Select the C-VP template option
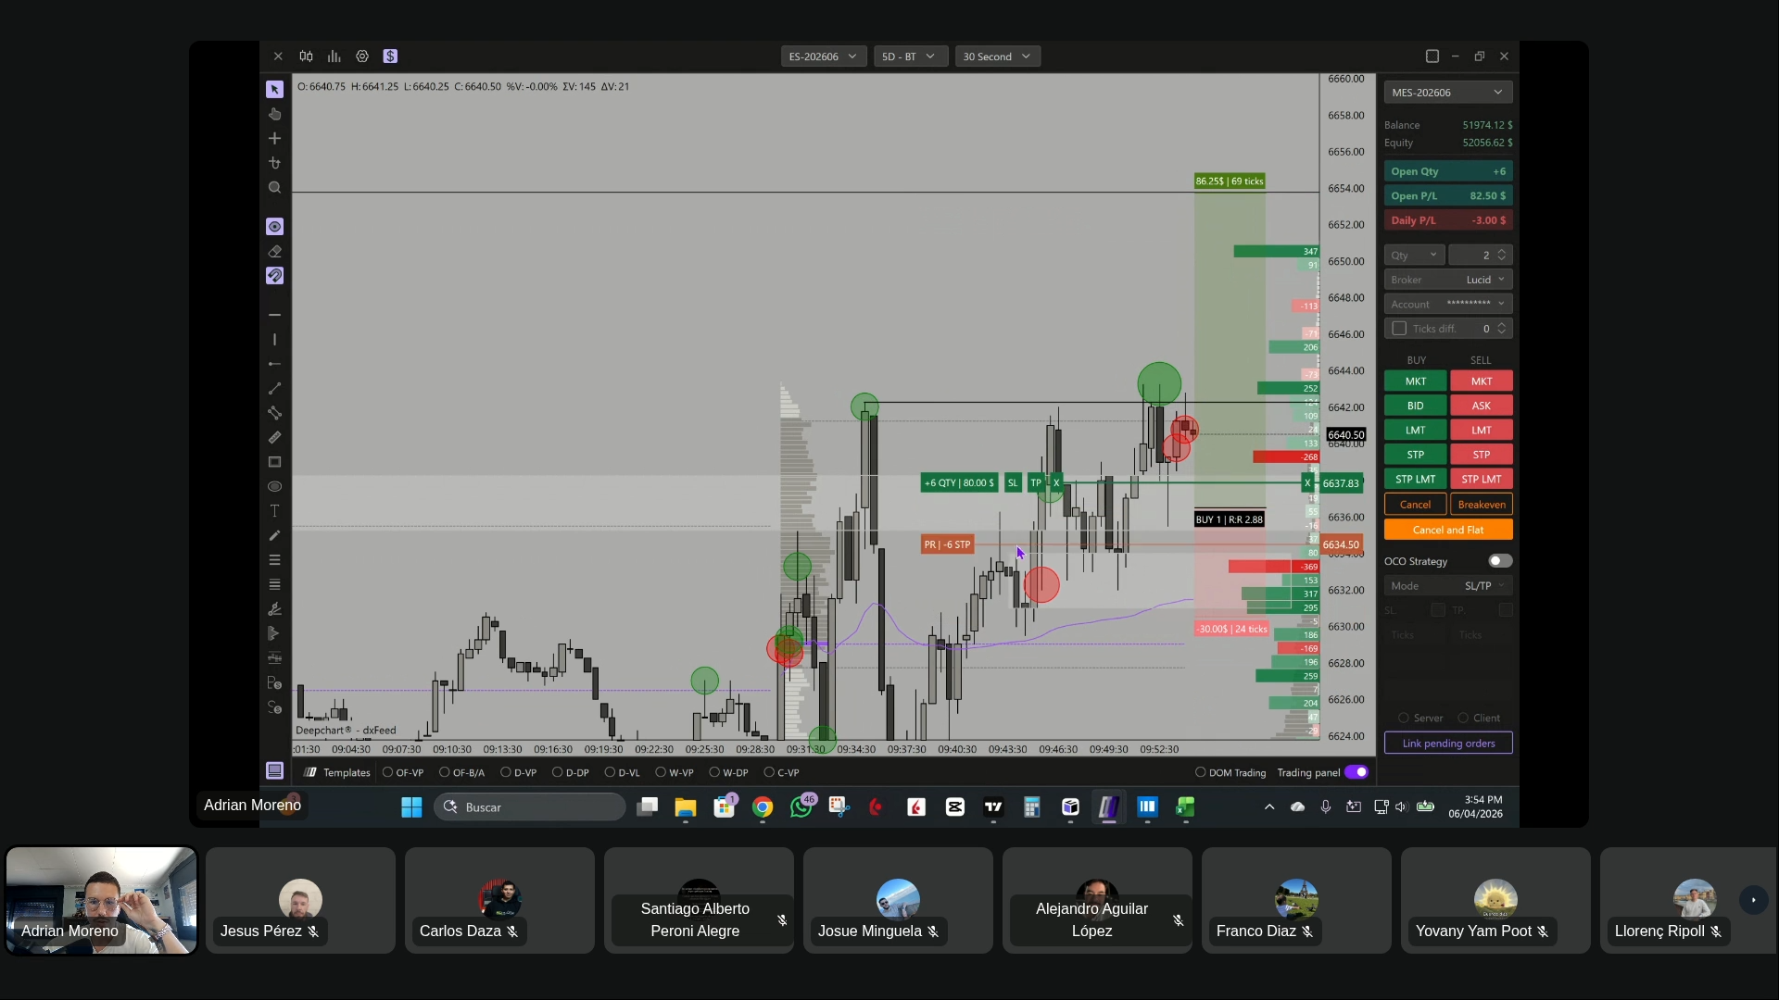This screenshot has width=1779, height=1000. coord(782,772)
